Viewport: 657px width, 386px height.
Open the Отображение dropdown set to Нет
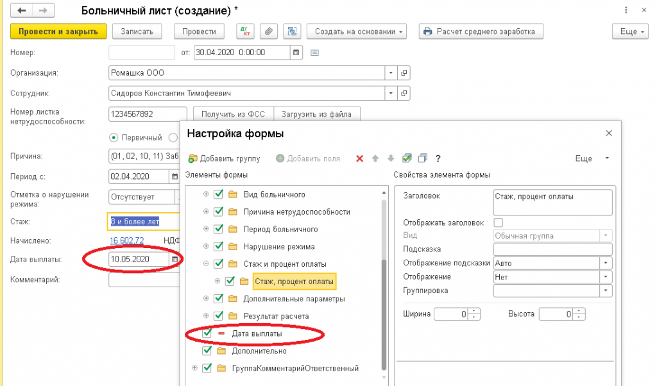[606, 277]
